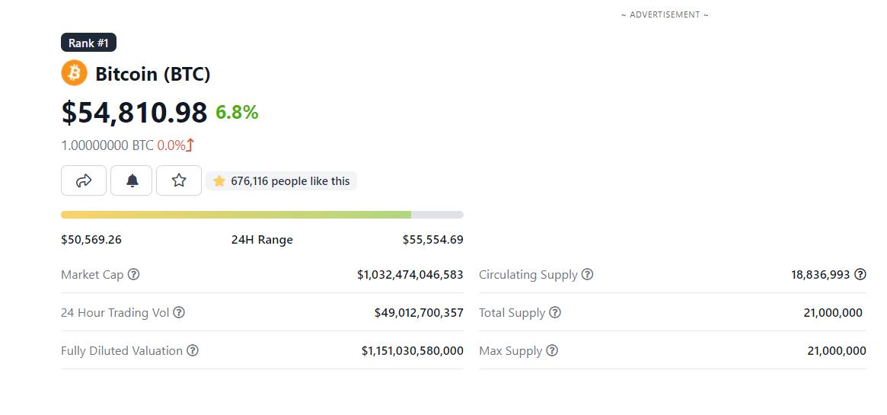
Task: Set a price alert with bell icon
Action: 131,180
